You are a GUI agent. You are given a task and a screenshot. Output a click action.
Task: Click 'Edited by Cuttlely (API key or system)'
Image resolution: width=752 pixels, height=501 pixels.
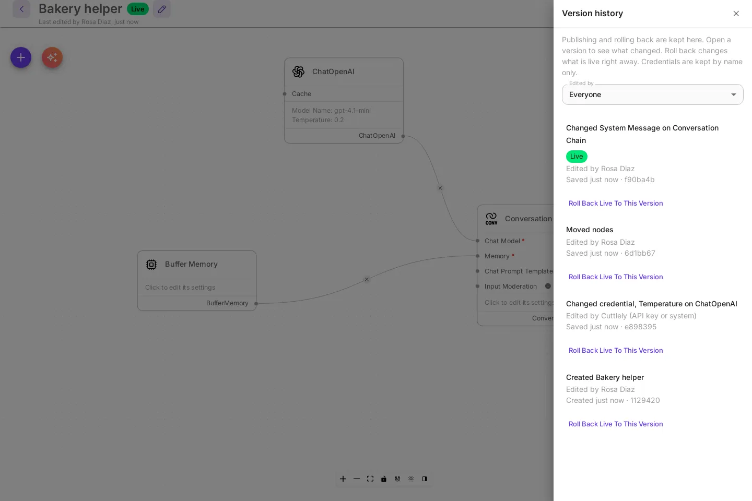pos(631,316)
